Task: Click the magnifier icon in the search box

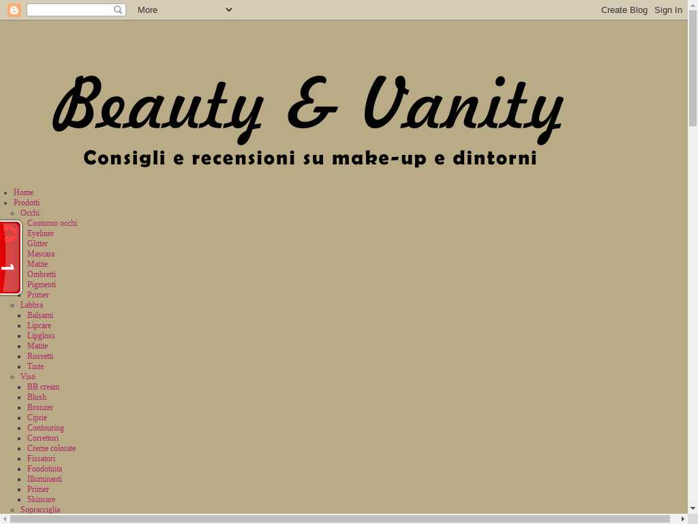Action: click(x=118, y=10)
